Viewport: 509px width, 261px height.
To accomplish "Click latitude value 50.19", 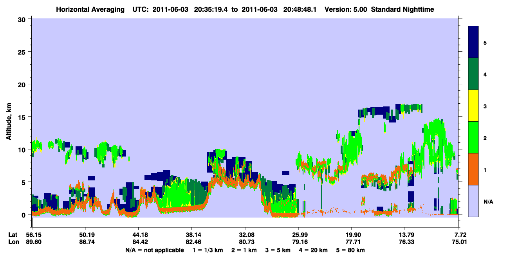I will [x=85, y=235].
